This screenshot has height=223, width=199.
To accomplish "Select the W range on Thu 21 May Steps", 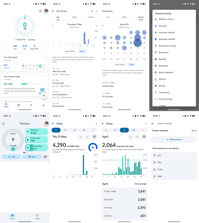I will point(65,130).
